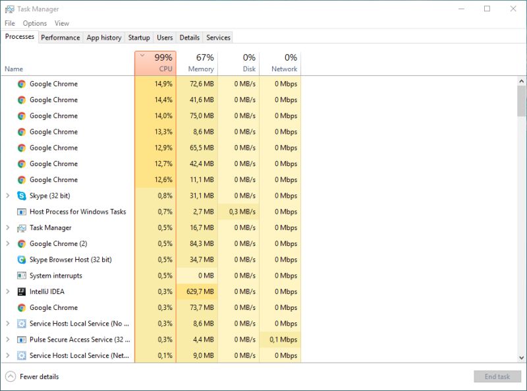This screenshot has width=527, height=391.
Task: Expand the Google Chrome (2) process group
Action: (x=7, y=243)
